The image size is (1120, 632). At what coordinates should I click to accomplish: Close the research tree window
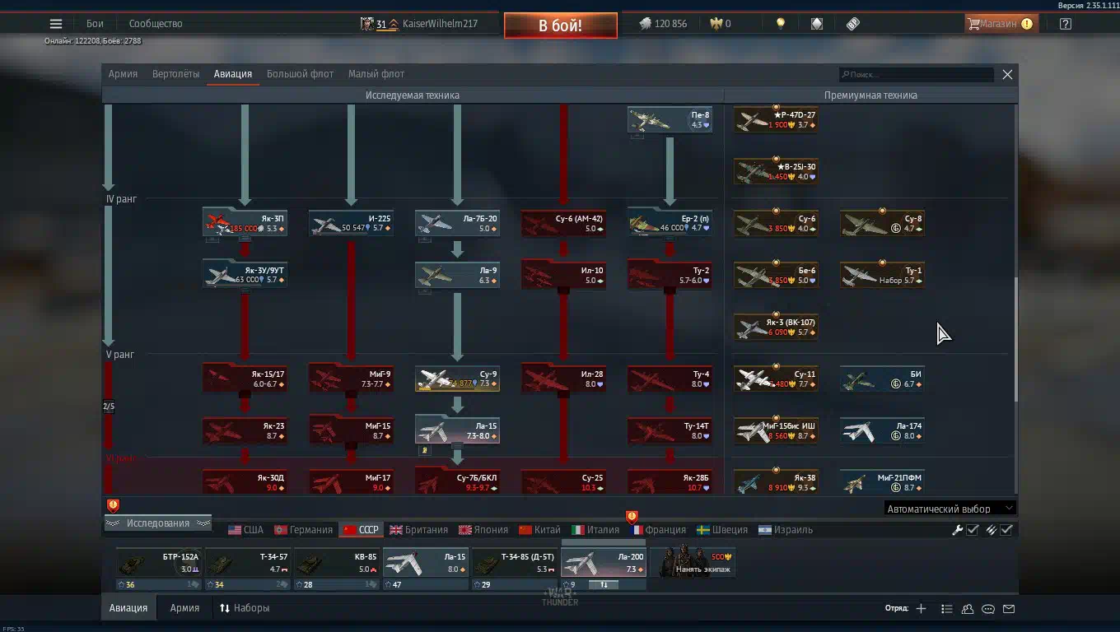1007,74
